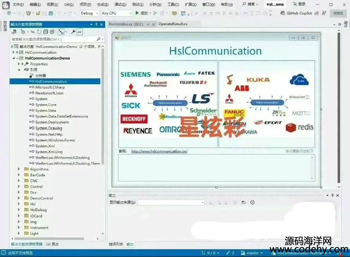This screenshot has height=257, width=350.
Task: Toggle the file nesting button in Solution Explorer
Action: pos(61,32)
